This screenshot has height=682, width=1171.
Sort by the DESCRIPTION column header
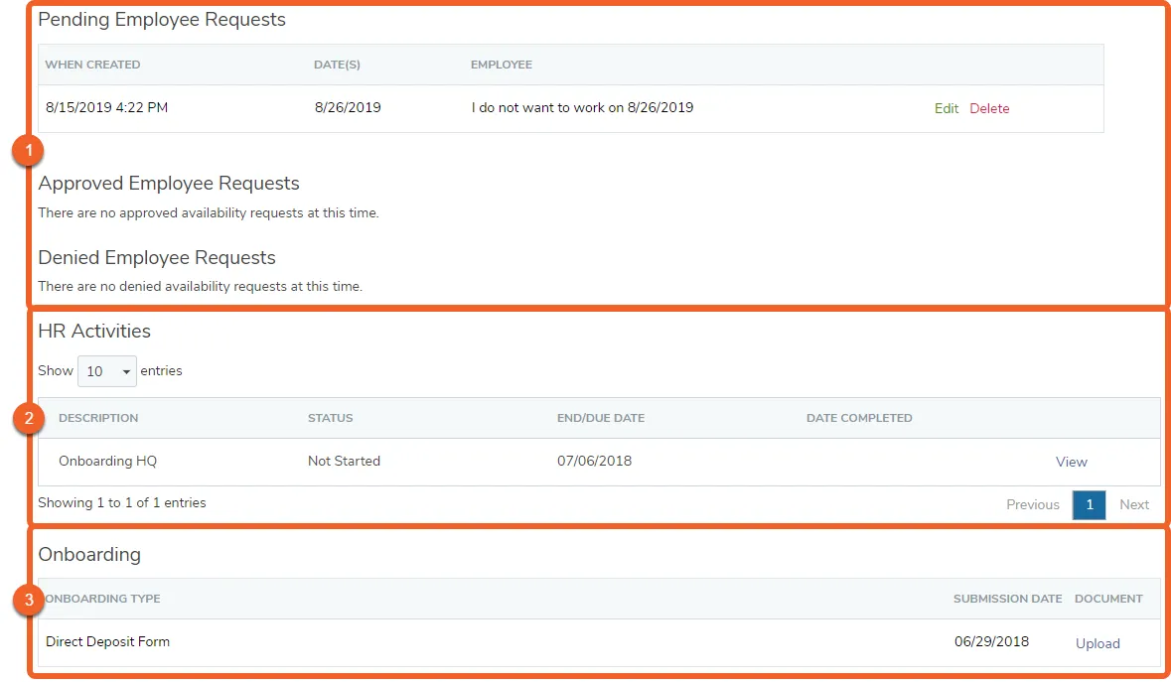[x=98, y=418]
